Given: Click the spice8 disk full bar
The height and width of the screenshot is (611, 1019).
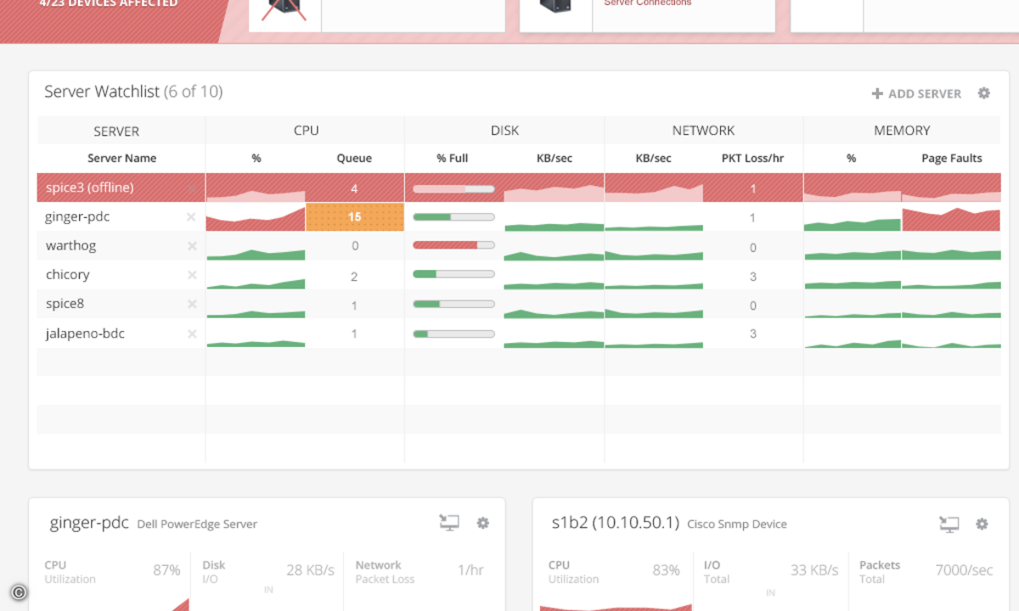Looking at the screenshot, I should 453,304.
